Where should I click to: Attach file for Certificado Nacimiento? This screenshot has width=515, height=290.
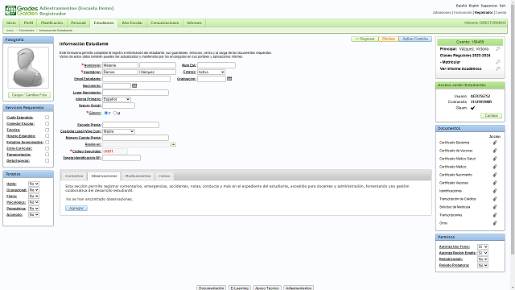tap(495, 175)
